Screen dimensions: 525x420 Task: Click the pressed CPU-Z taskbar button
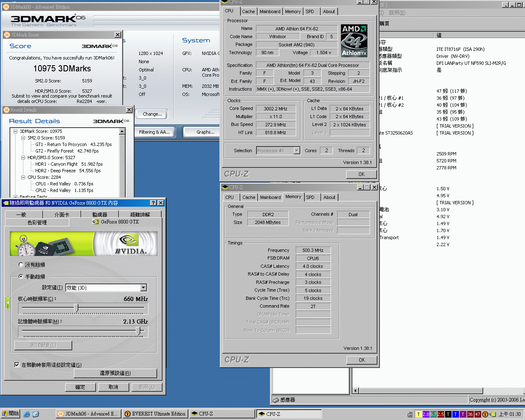tap(289, 414)
